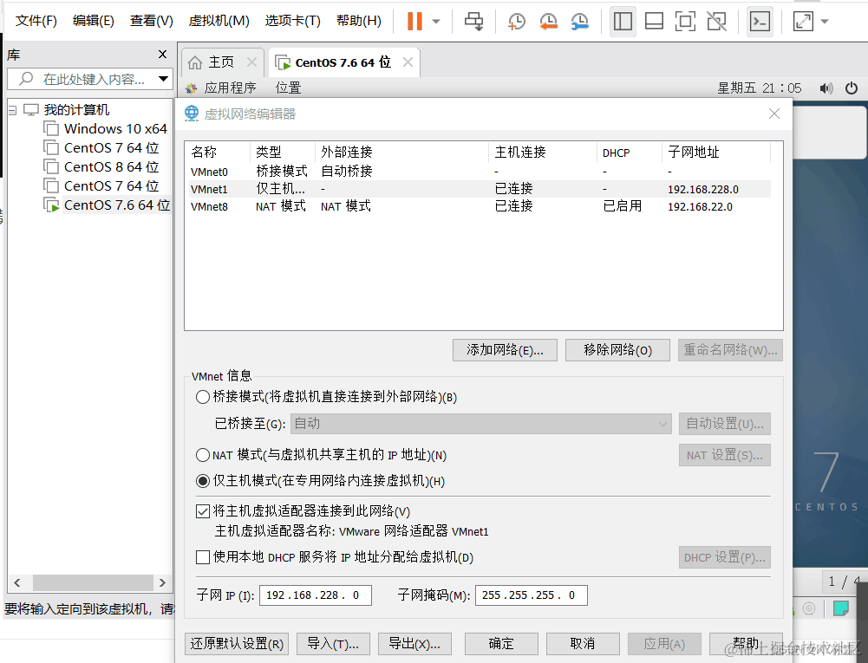Click the guest volume speaker icon

826,88
